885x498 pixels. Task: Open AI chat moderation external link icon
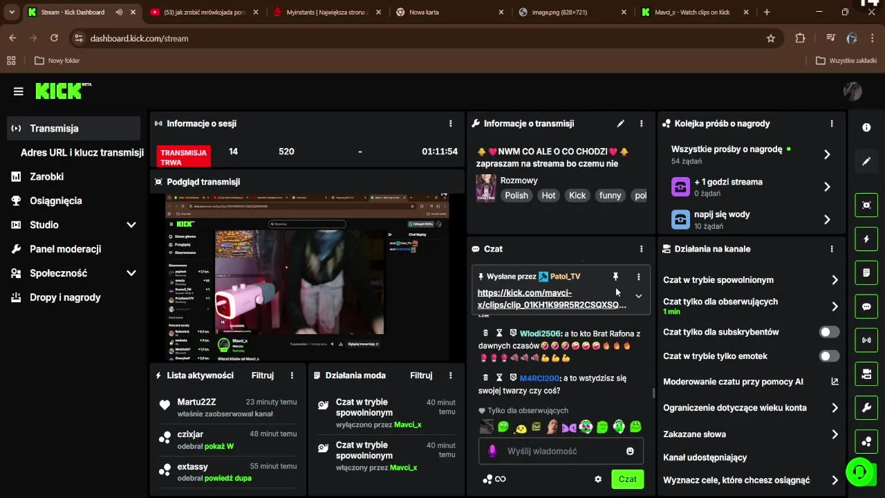point(835,381)
